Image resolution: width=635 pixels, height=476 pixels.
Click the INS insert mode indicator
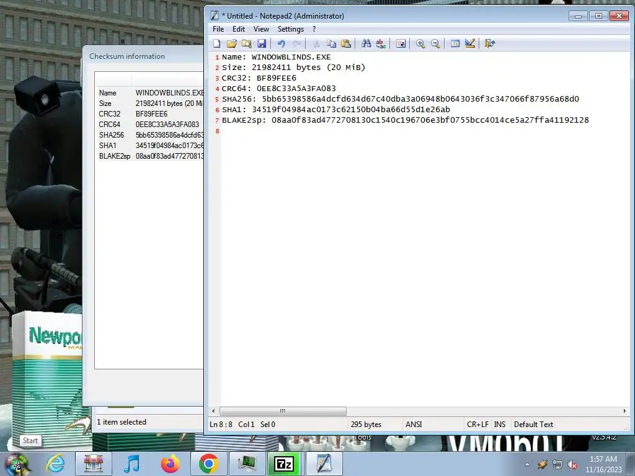(500, 425)
